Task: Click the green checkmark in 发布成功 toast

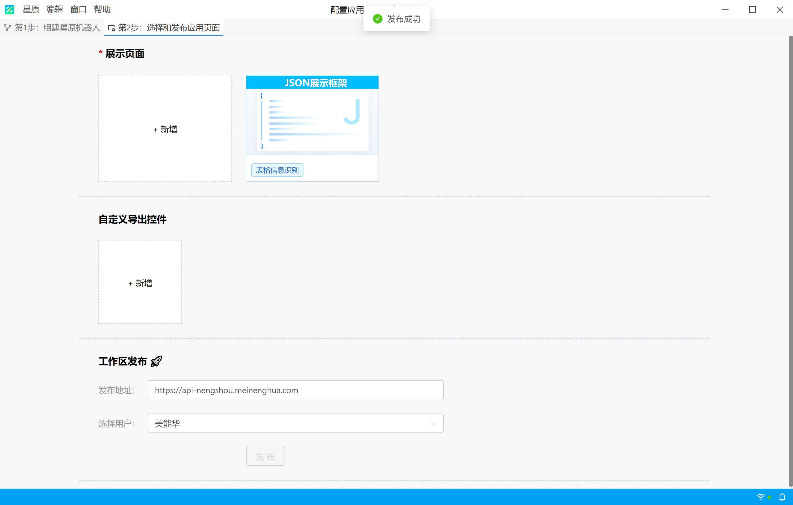Action: tap(378, 19)
